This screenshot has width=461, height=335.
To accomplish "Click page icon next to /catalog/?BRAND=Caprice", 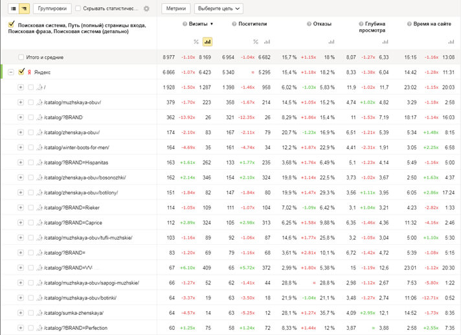I will pos(39,223).
